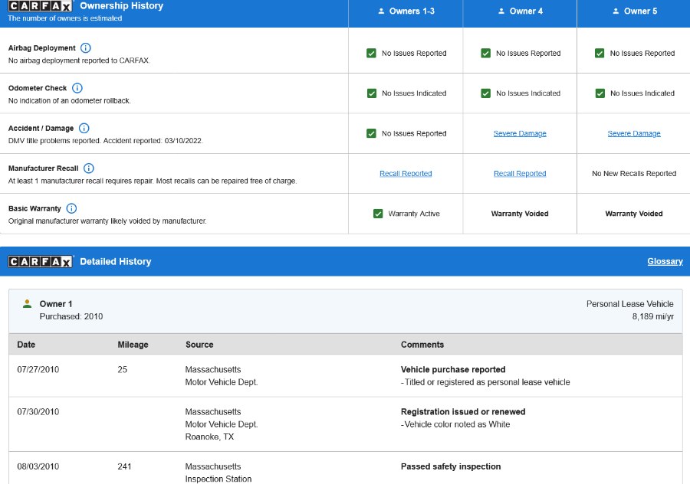The height and width of the screenshot is (484, 690).
Task: Click the 08/03/2010 date cell
Action: click(x=38, y=466)
